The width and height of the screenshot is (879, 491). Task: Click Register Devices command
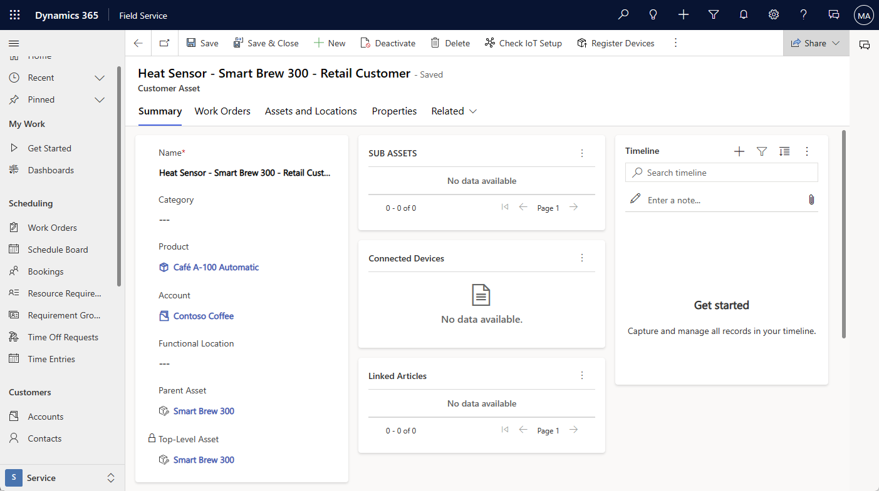(x=615, y=43)
